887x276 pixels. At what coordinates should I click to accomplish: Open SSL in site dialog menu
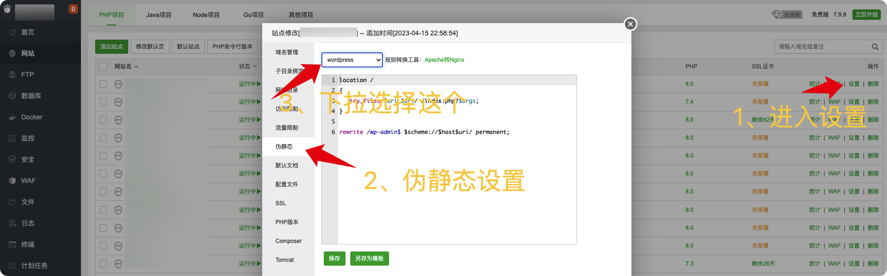(288, 203)
